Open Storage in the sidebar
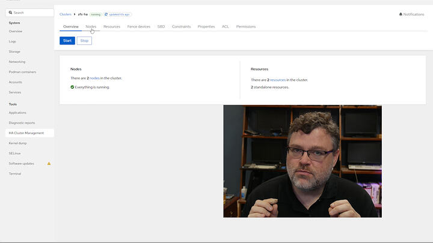The height and width of the screenshot is (243, 433). pos(14,52)
